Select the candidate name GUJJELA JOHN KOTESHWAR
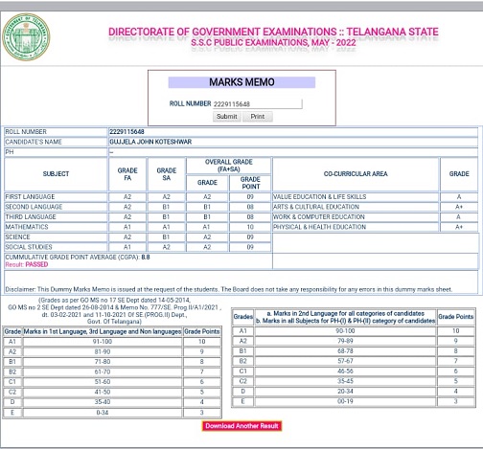Screen dimensions: 483x449 click(x=150, y=142)
